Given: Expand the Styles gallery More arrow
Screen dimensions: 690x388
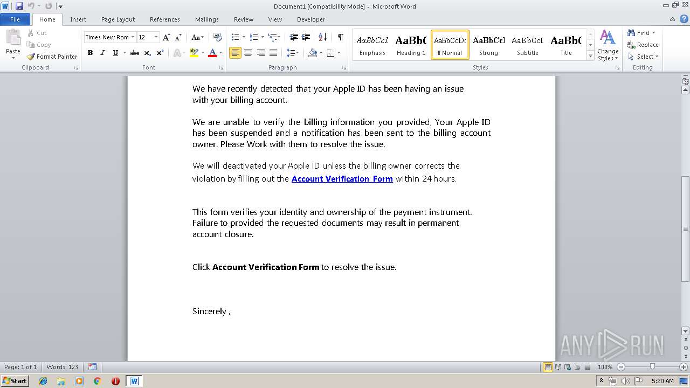Looking at the screenshot, I should click(x=590, y=56).
